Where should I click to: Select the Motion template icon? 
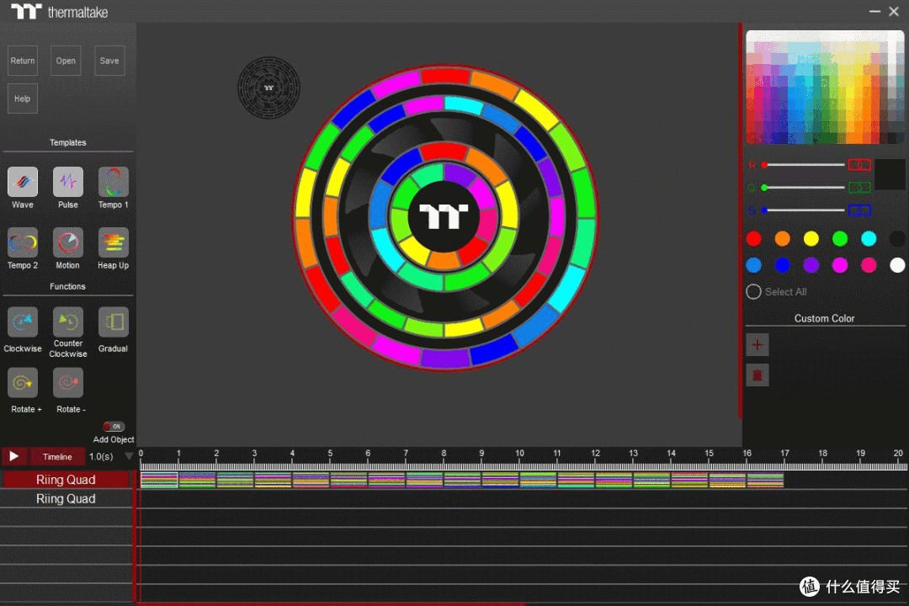click(x=68, y=242)
